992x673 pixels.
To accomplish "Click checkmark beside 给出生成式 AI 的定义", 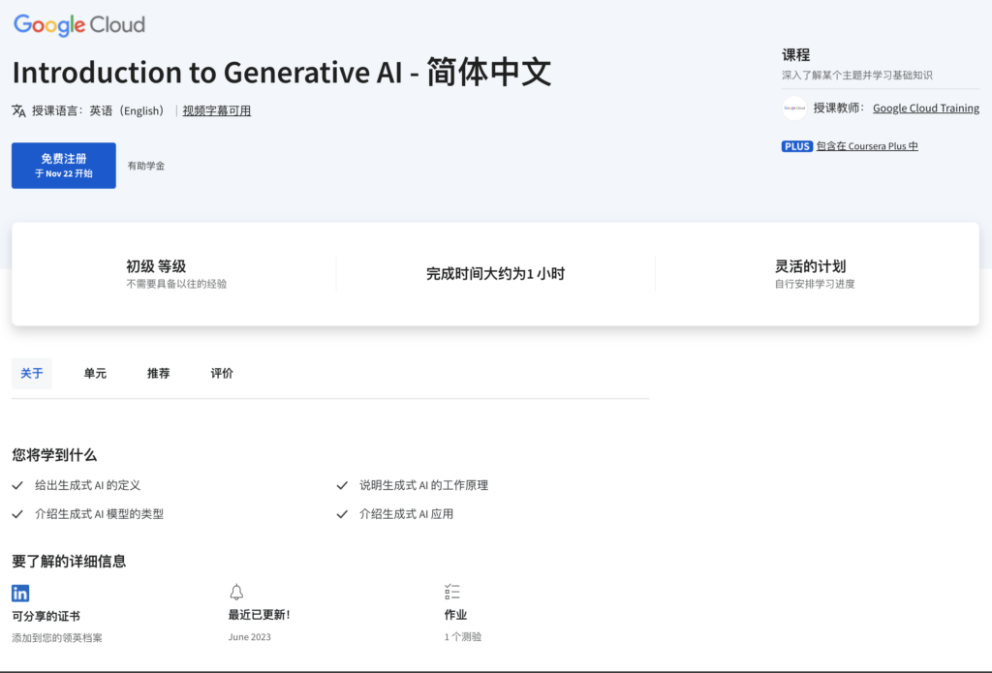I will [x=17, y=485].
